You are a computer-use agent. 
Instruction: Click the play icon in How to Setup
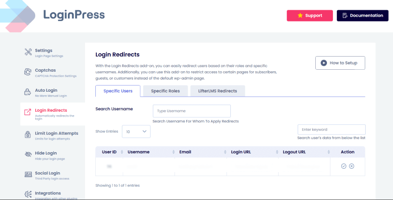tap(324, 63)
